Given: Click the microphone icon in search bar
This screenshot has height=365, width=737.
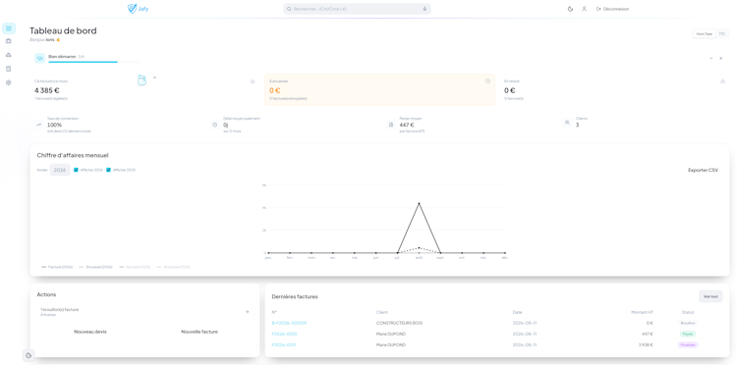Looking at the screenshot, I should coord(425,9).
